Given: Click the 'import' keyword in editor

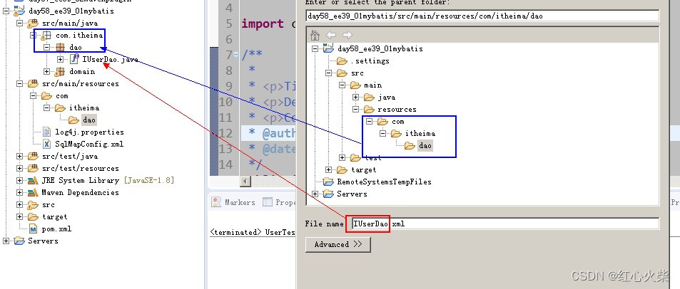Looking at the screenshot, I should pos(263,23).
